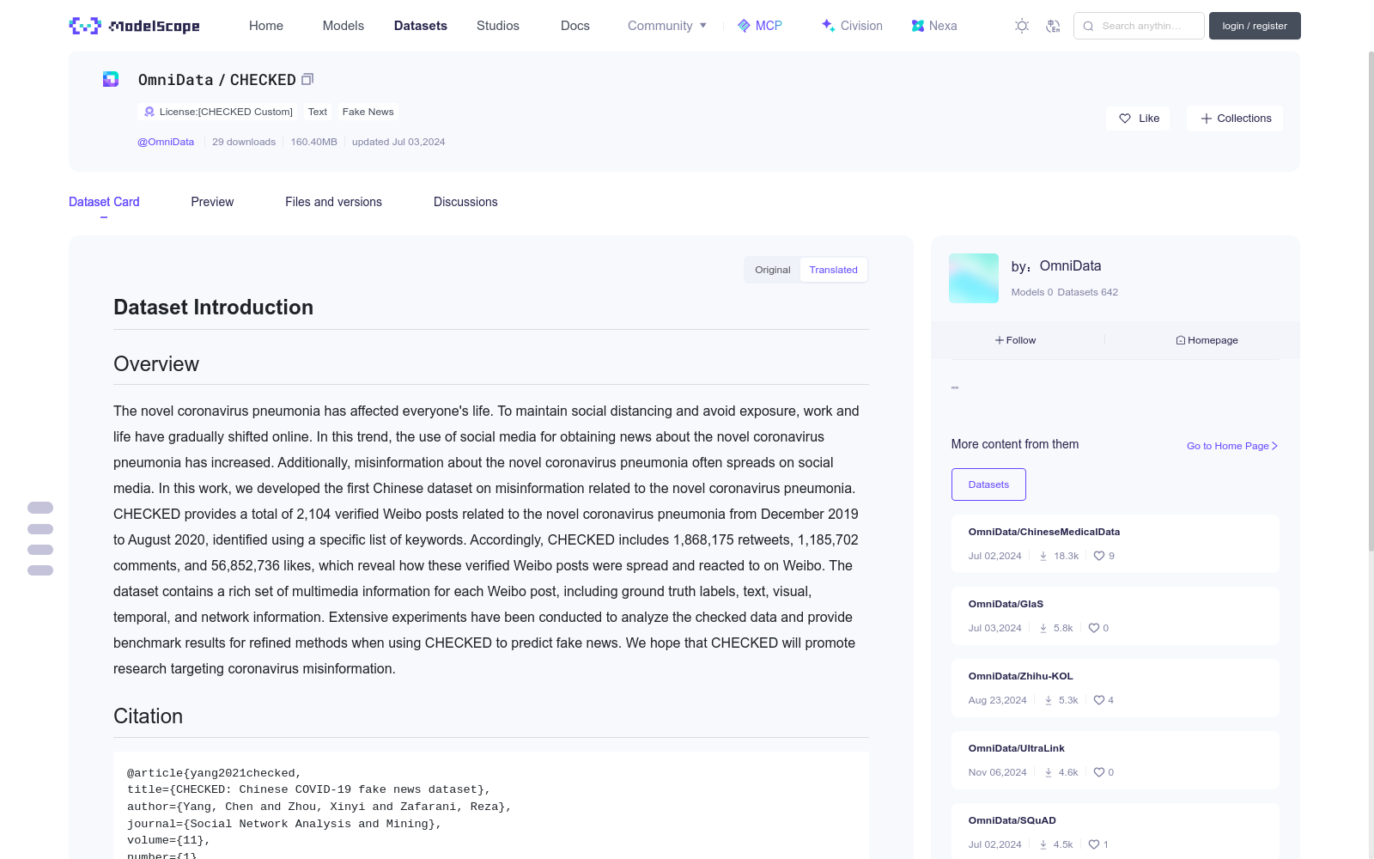This screenshot has height=859, width=1374.
Task: Click the login / register button
Action: coord(1255,26)
